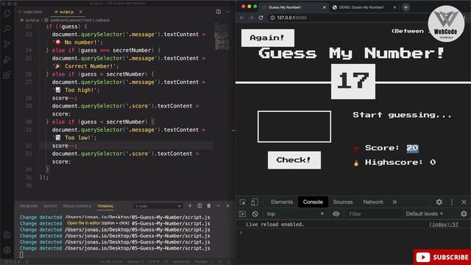Open the Source Control view
471x265 pixels.
tap(7, 44)
